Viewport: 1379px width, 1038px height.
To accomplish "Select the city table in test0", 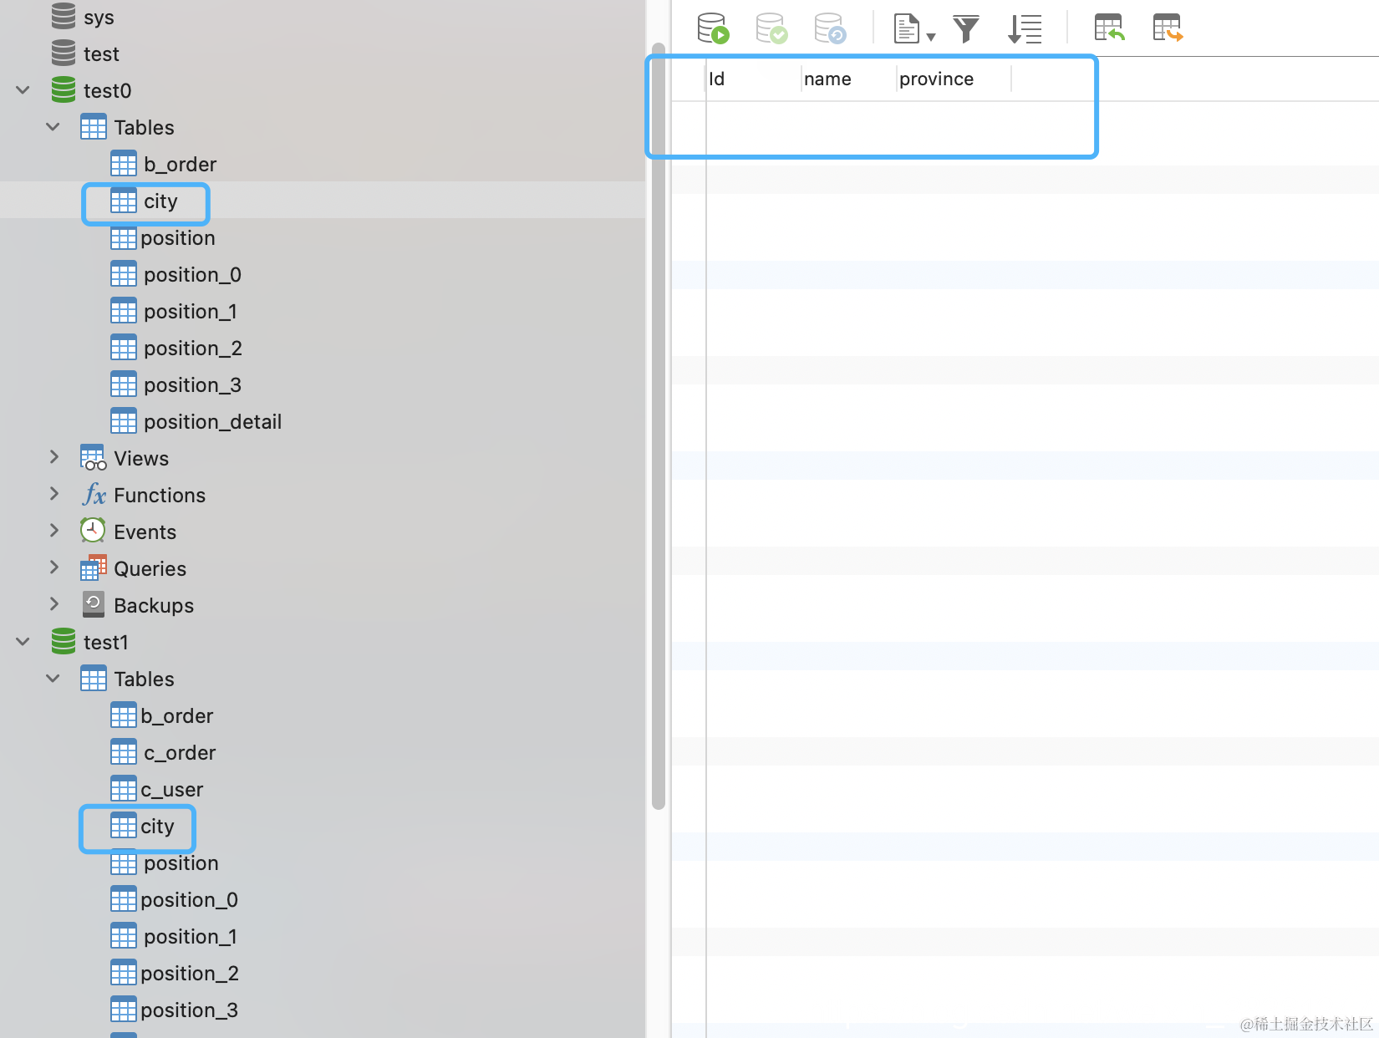I will pyautogui.click(x=160, y=201).
